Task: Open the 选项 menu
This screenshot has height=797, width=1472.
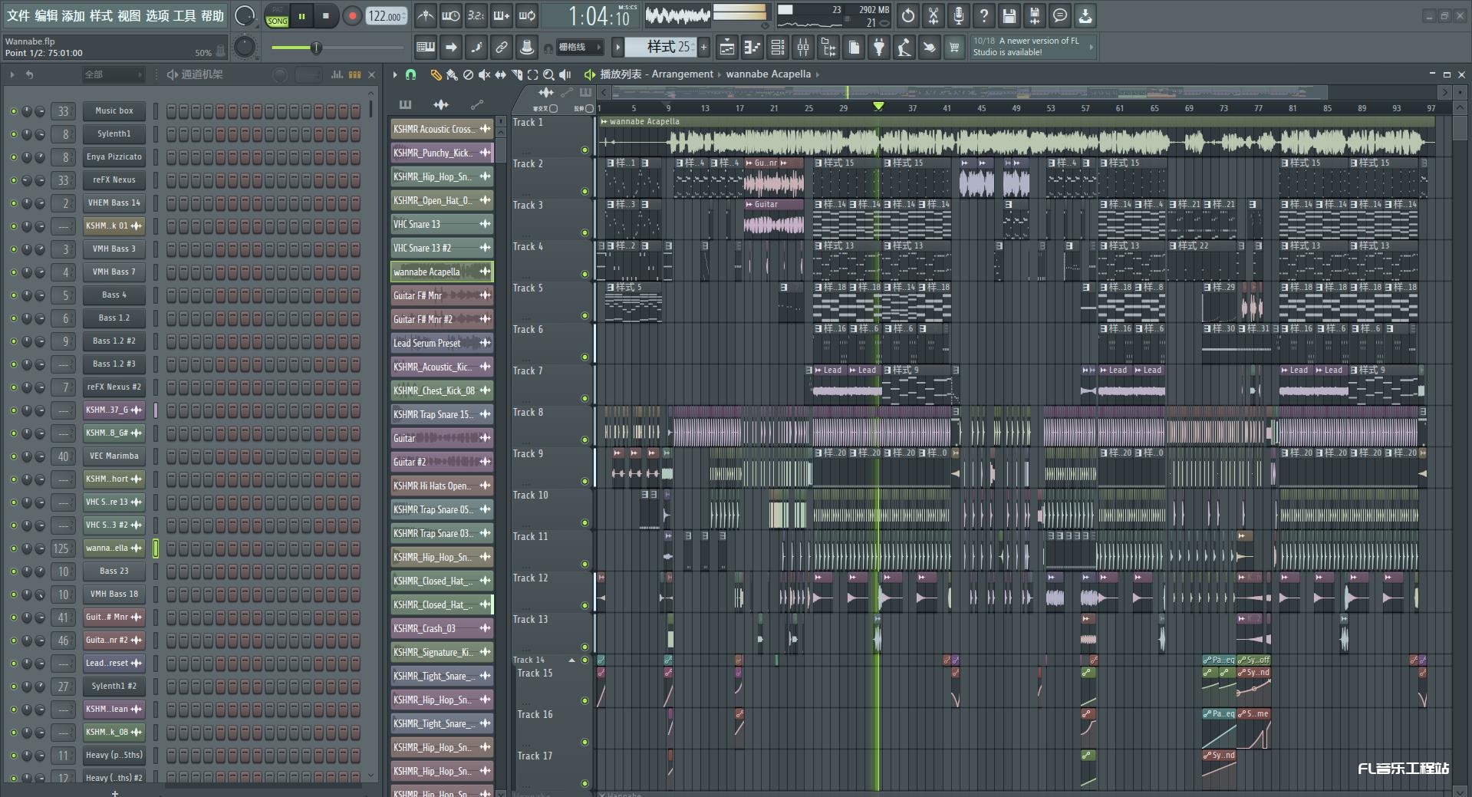Action: click(157, 15)
